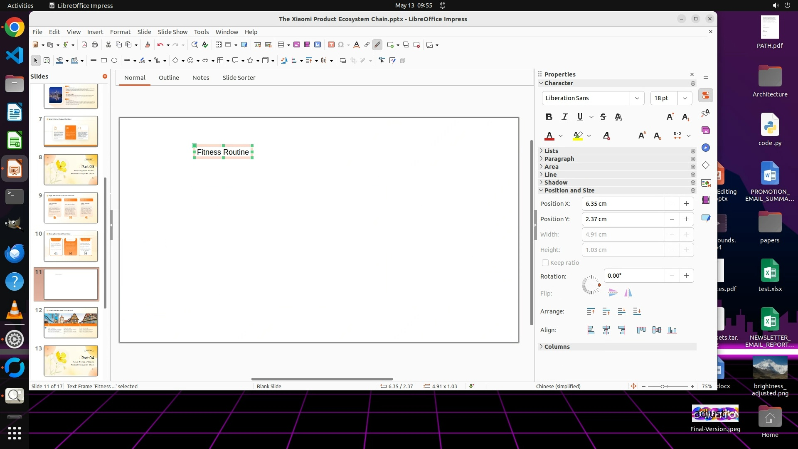This screenshot has width=798, height=449.
Task: Apply Italic from Character panel
Action: (x=564, y=117)
